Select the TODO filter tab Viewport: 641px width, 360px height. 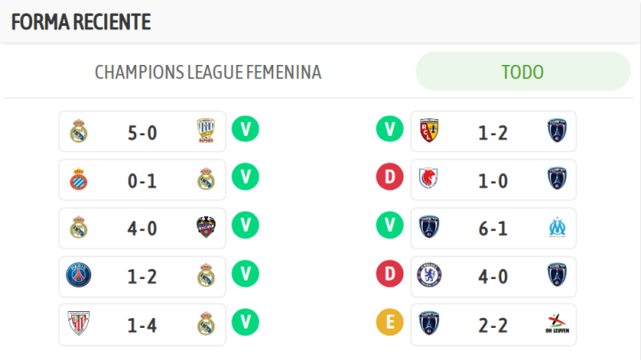coord(523,72)
